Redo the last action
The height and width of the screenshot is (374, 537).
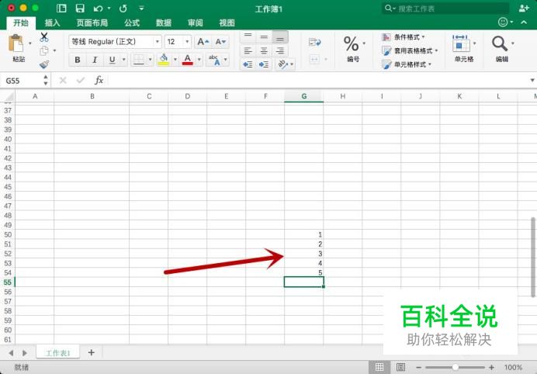pos(123,9)
